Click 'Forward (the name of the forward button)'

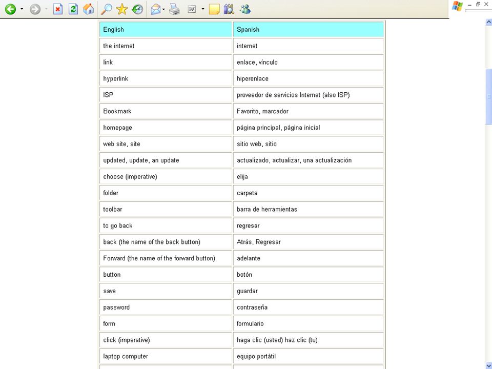[x=166, y=258]
